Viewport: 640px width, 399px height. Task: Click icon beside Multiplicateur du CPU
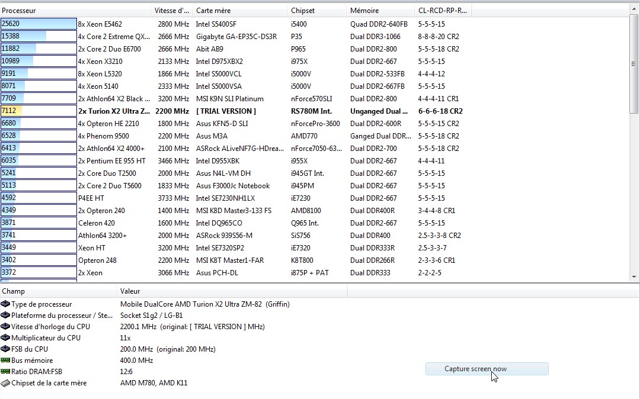pos(5,338)
